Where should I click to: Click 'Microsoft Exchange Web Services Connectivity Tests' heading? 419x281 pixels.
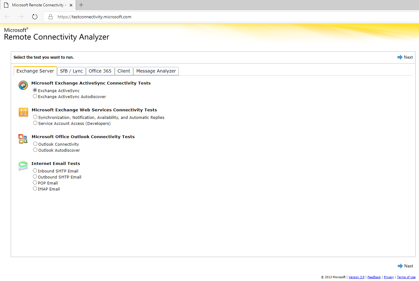(x=94, y=110)
